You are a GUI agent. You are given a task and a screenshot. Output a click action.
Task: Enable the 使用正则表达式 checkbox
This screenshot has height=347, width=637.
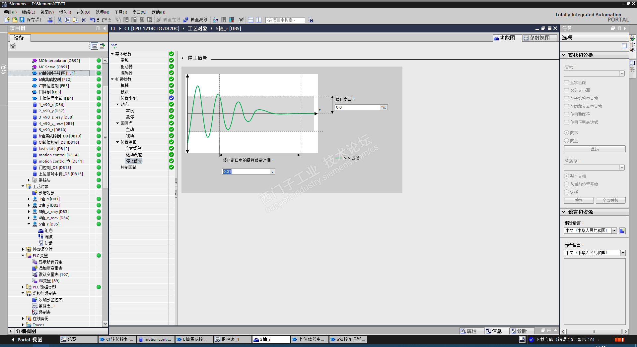(567, 122)
